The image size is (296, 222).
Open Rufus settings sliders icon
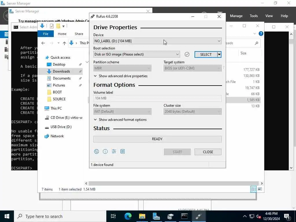[114, 151]
